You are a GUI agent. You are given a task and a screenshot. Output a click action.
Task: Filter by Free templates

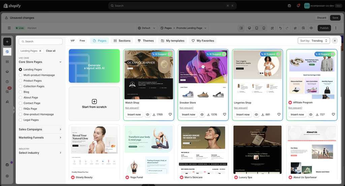(x=82, y=41)
